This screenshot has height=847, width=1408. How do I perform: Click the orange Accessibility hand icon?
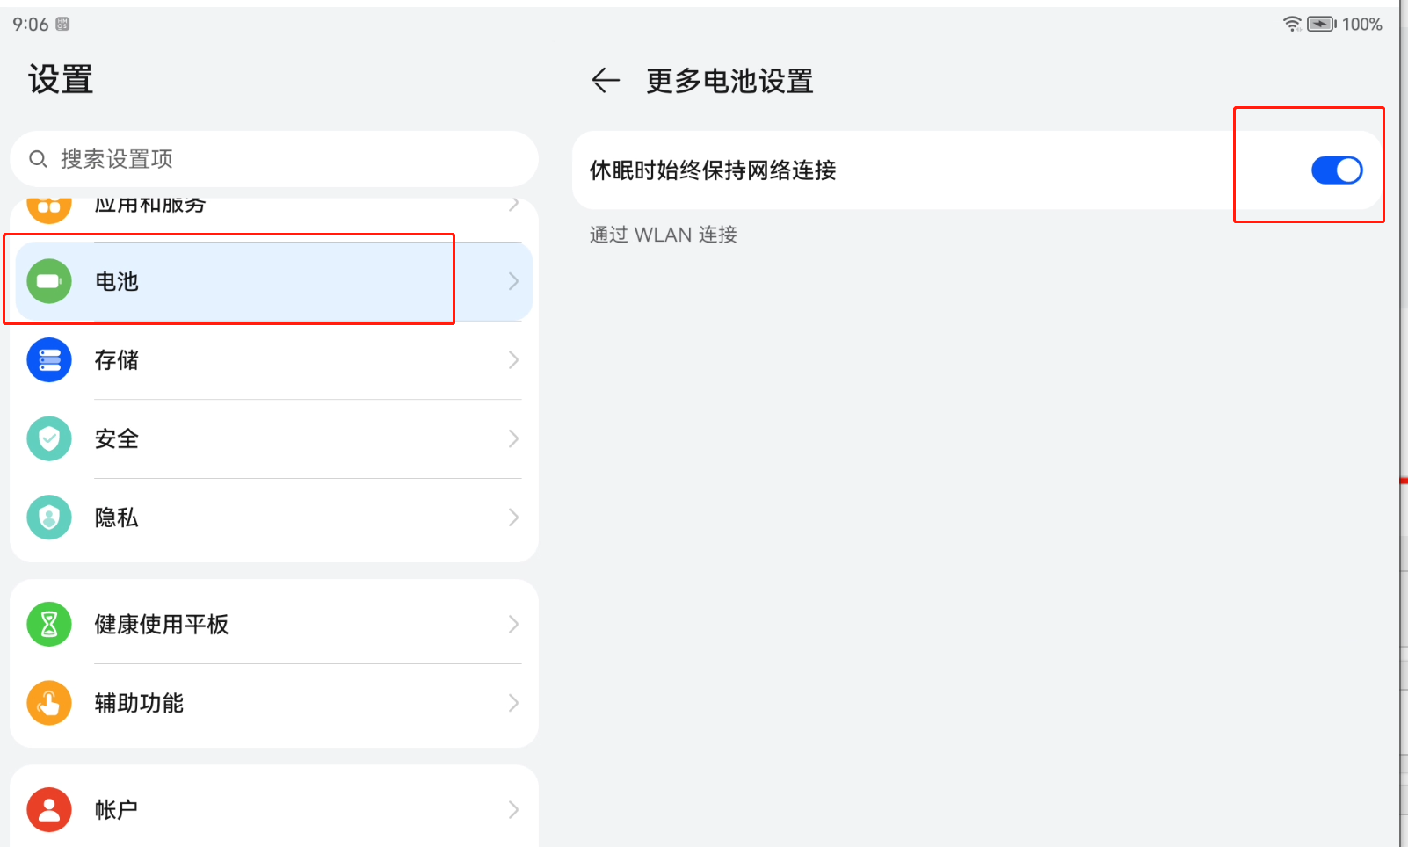tap(49, 703)
